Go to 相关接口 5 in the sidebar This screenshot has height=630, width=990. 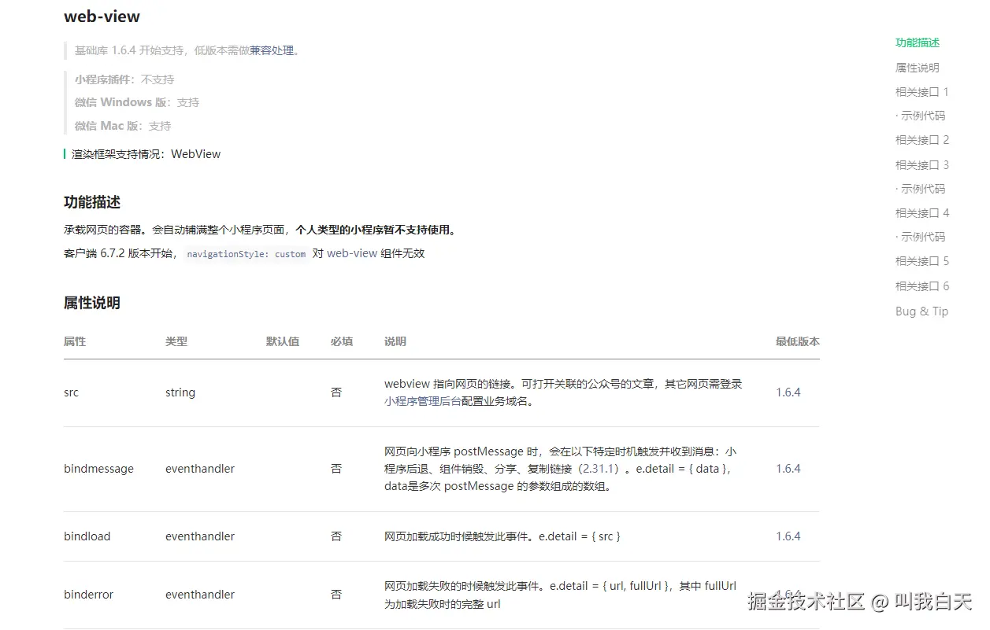coord(922,261)
